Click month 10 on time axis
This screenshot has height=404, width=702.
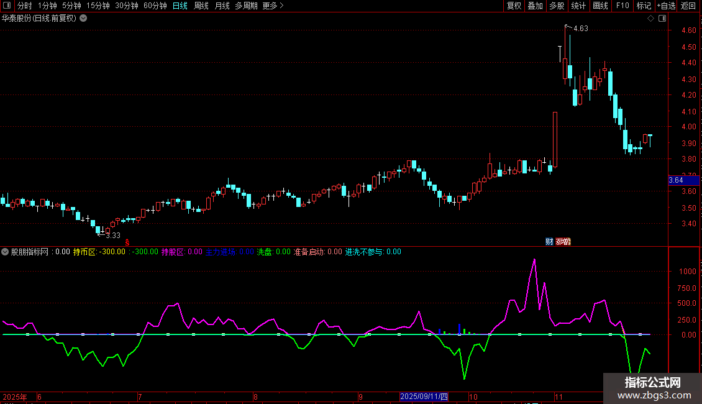(x=473, y=397)
